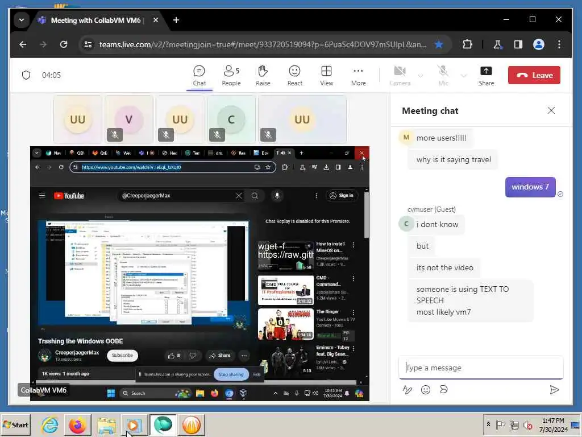Leave the meeting
Viewport: 582px width, 437px height.
coord(534,75)
